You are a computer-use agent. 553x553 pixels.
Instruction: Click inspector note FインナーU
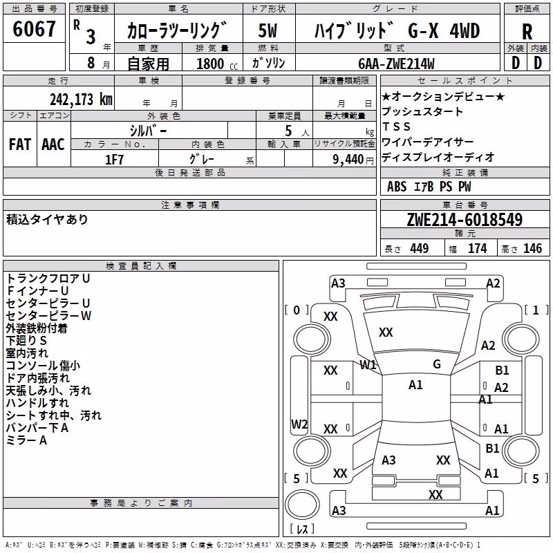[x=37, y=290]
